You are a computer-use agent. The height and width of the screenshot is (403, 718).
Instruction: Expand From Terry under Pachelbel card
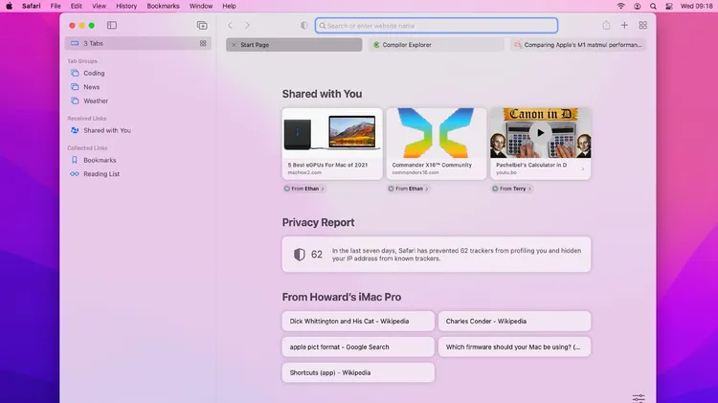512,189
